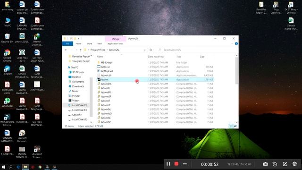Refresh the Apoint2K folder
The height and width of the screenshot is (170, 302).
point(151,50)
